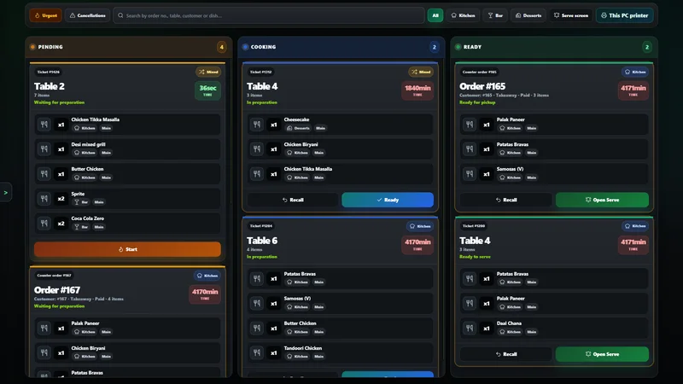This screenshot has height=384, width=683.
Task: Click Desserts tag under Cheesecake
Action: [x=298, y=128]
